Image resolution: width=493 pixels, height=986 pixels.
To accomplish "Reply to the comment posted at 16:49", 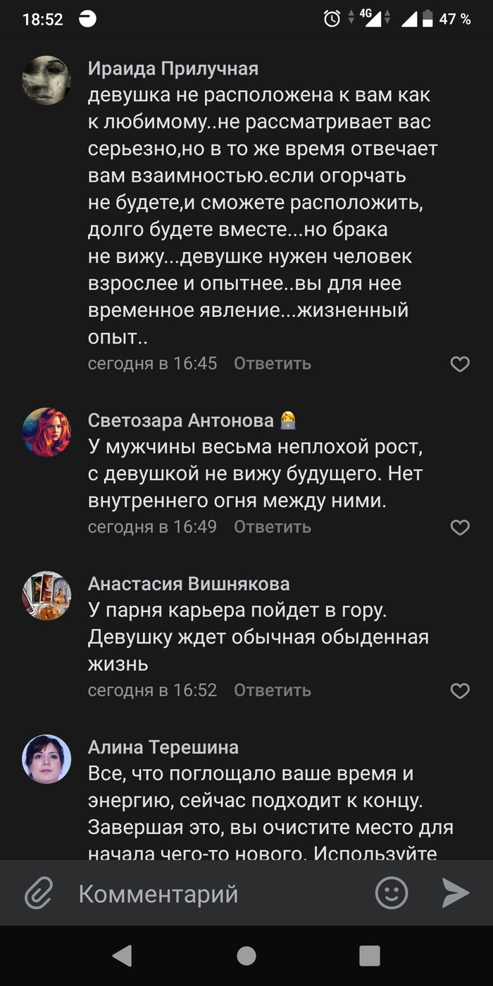I will 273,527.
